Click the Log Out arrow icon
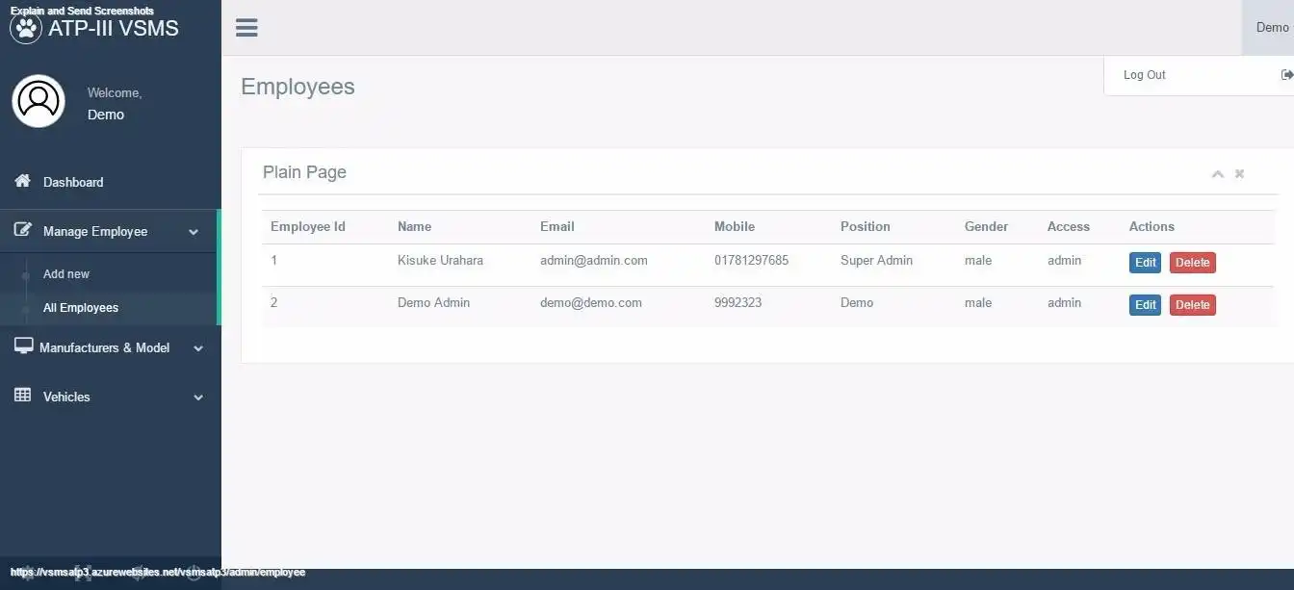The height and width of the screenshot is (590, 1294). pyautogui.click(x=1287, y=75)
